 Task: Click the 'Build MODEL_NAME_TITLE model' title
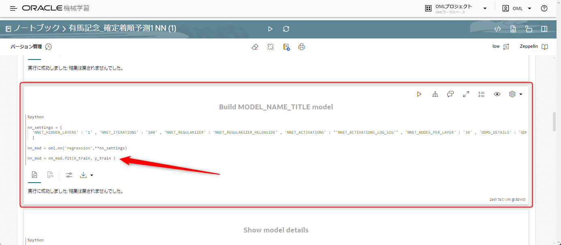tap(276, 107)
